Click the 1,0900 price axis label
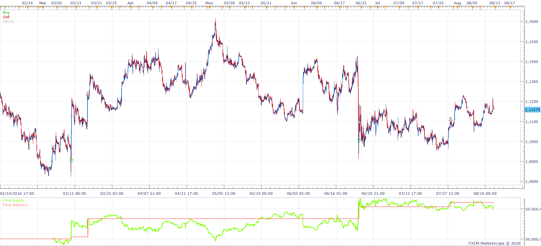541x246 pixels. tap(532, 162)
